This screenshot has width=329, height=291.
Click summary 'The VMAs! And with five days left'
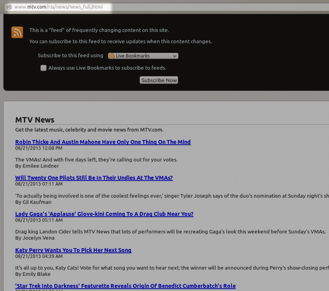coord(96,160)
